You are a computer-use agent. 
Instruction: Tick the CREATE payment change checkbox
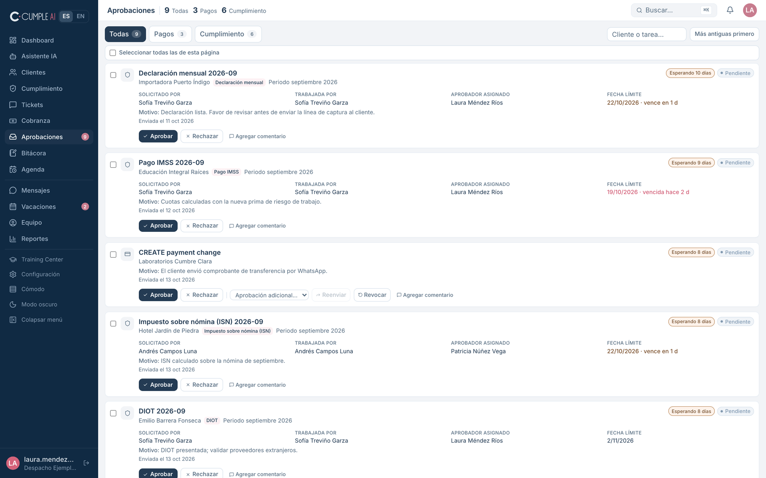[113, 254]
